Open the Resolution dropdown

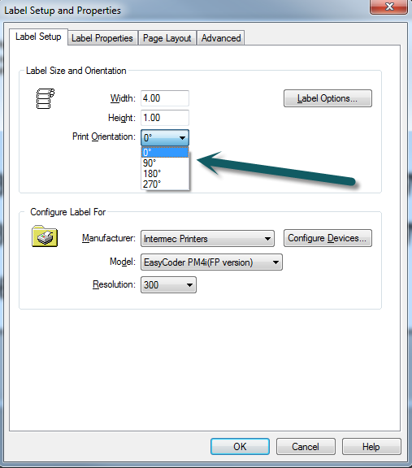(x=168, y=284)
